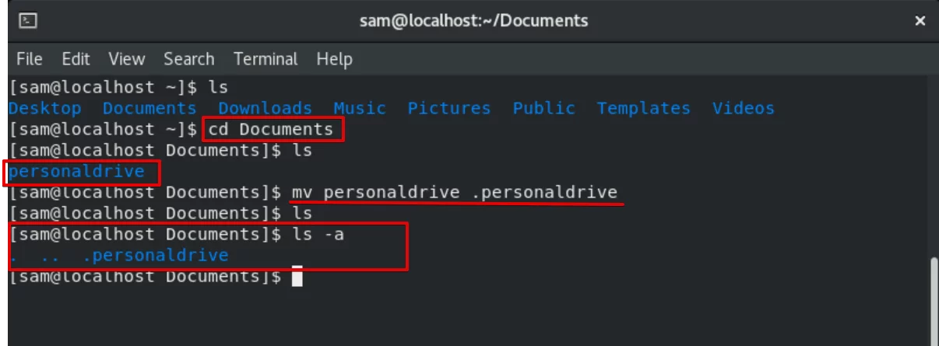Open the File menu
This screenshot has height=346, width=939.
click(x=30, y=59)
